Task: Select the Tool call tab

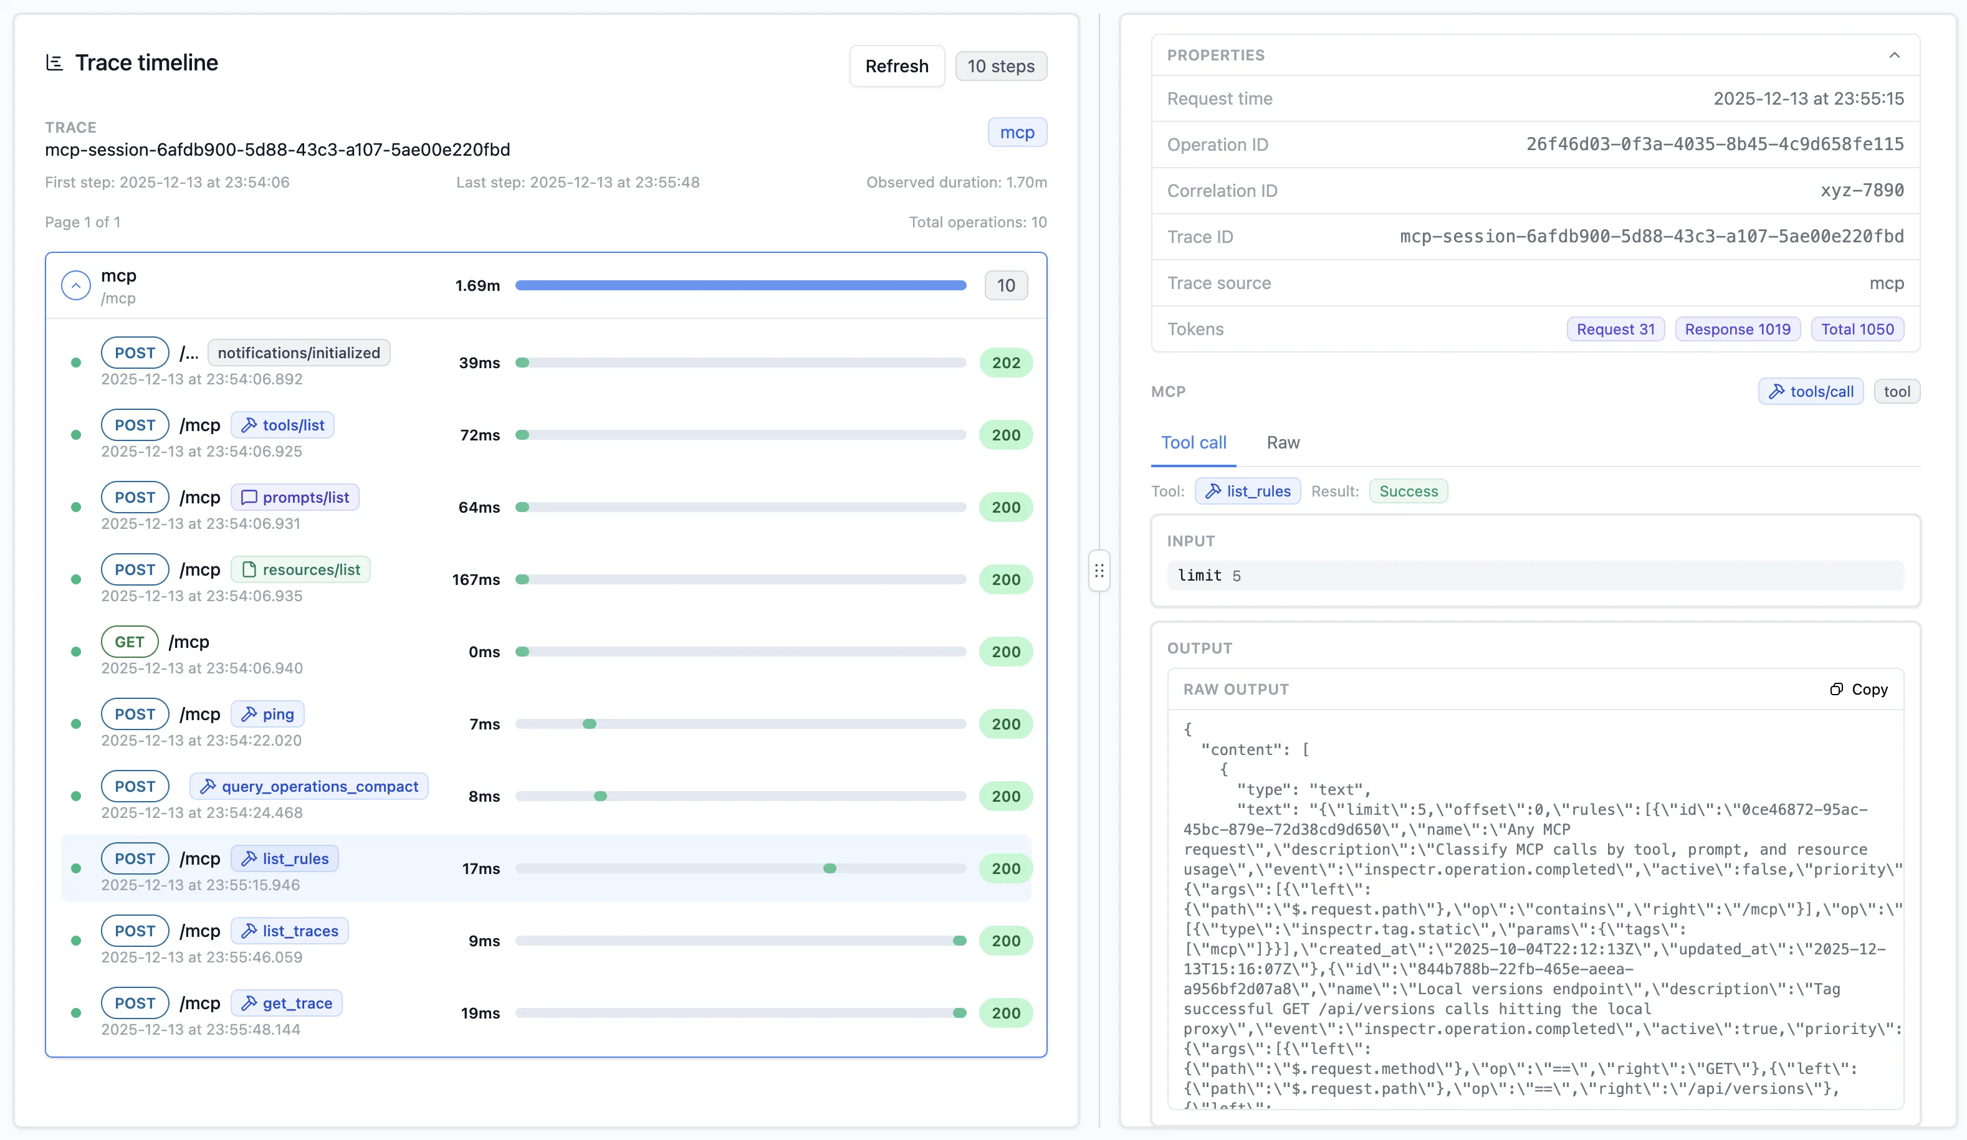Action: pos(1194,442)
